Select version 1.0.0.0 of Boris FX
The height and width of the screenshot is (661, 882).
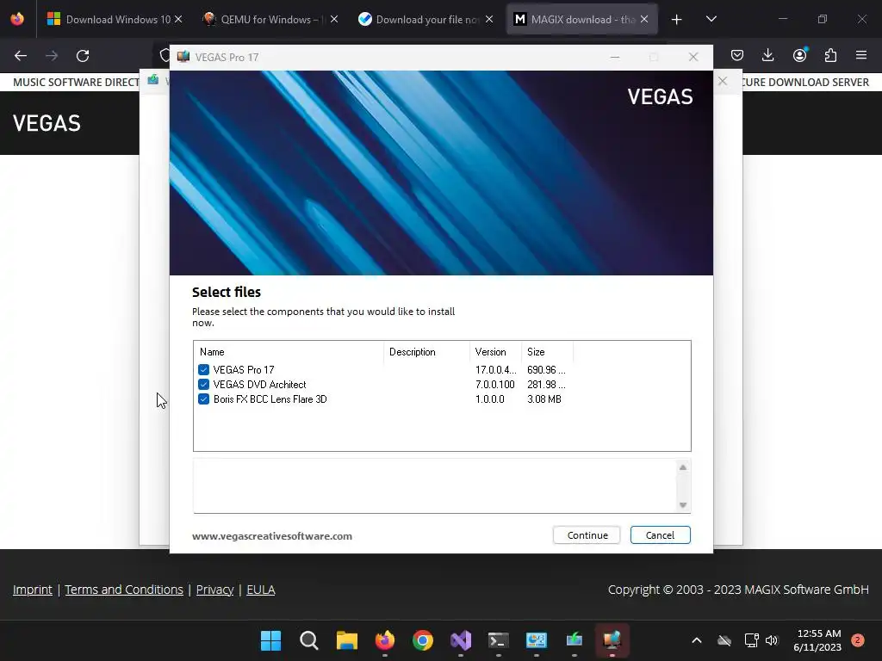click(490, 399)
